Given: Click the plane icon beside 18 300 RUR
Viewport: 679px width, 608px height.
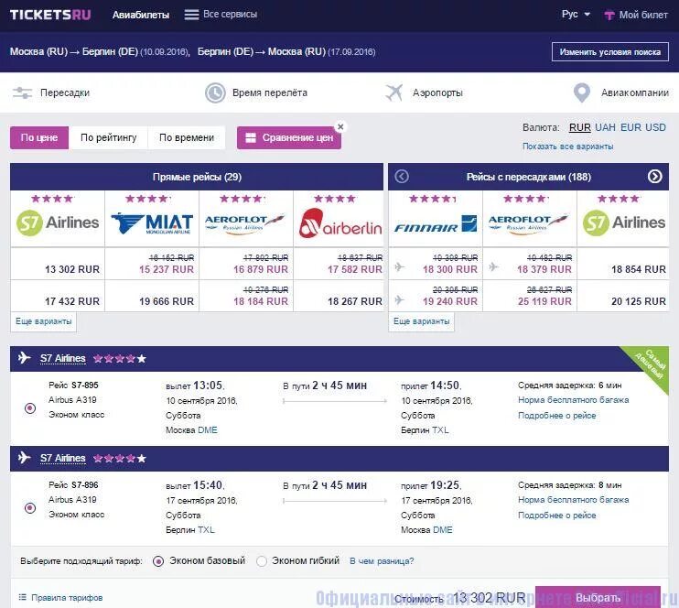Looking at the screenshot, I should tap(400, 267).
